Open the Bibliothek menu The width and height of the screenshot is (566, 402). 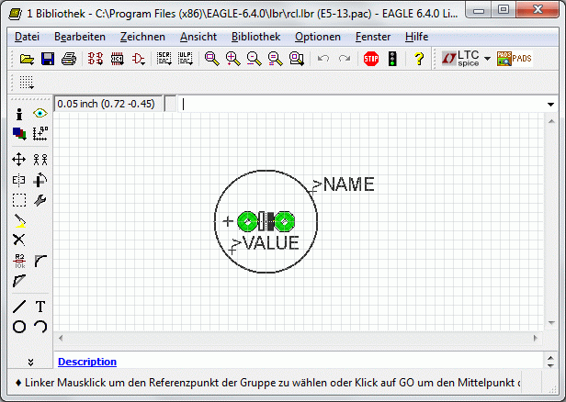coord(256,37)
